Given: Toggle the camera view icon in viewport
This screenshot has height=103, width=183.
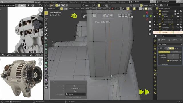Looking at the screenshot, I should [150, 30].
